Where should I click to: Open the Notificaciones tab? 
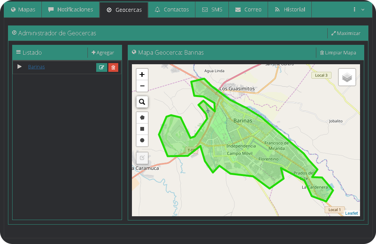point(71,10)
